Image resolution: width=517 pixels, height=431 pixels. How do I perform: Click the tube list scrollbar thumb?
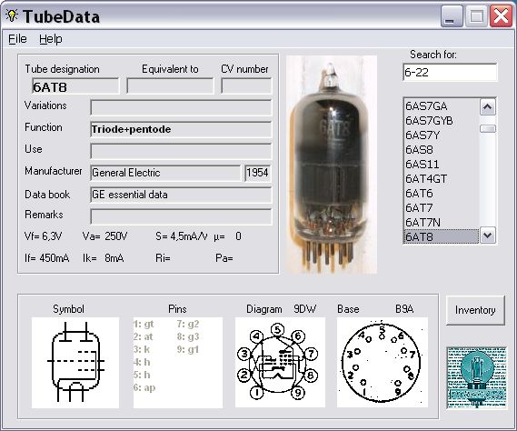[x=488, y=129]
